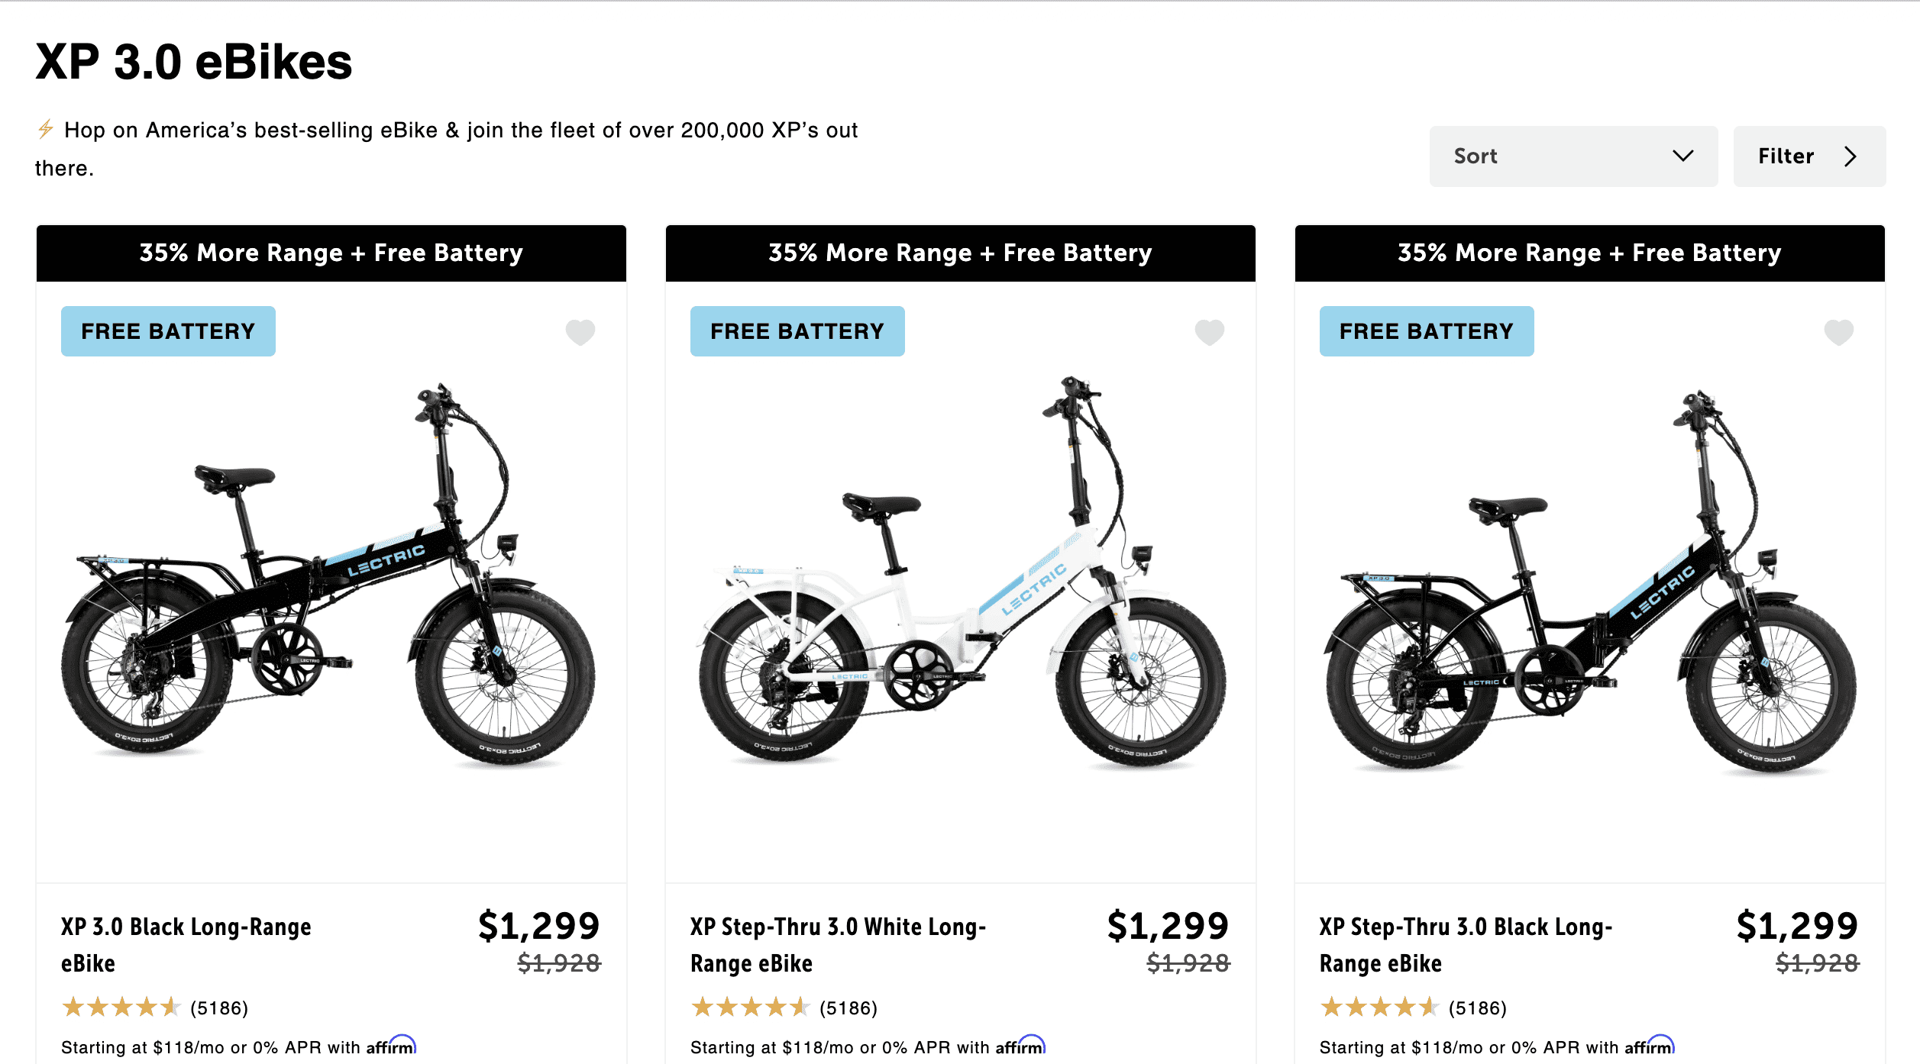Click the star rating on White Step-Thru card

coord(753,1006)
